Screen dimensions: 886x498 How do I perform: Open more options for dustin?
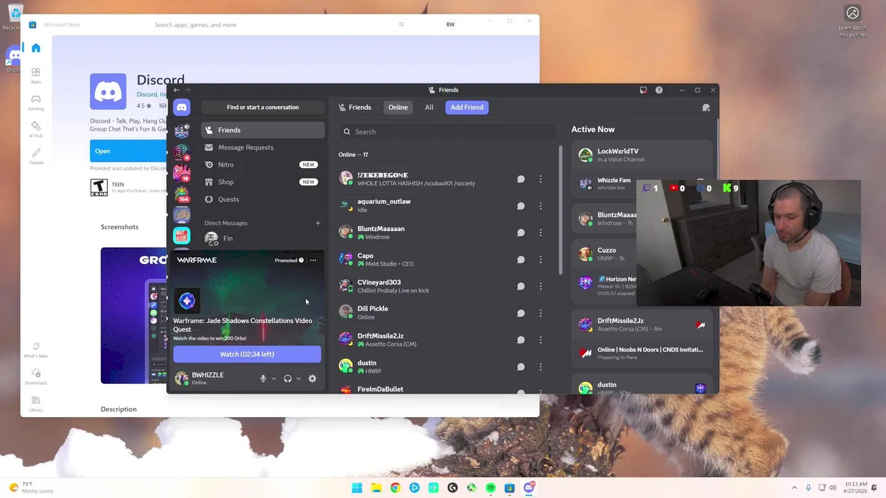(541, 367)
